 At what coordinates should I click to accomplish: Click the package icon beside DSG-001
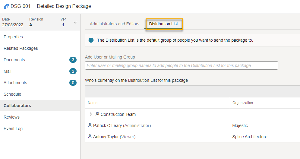point(6,6)
